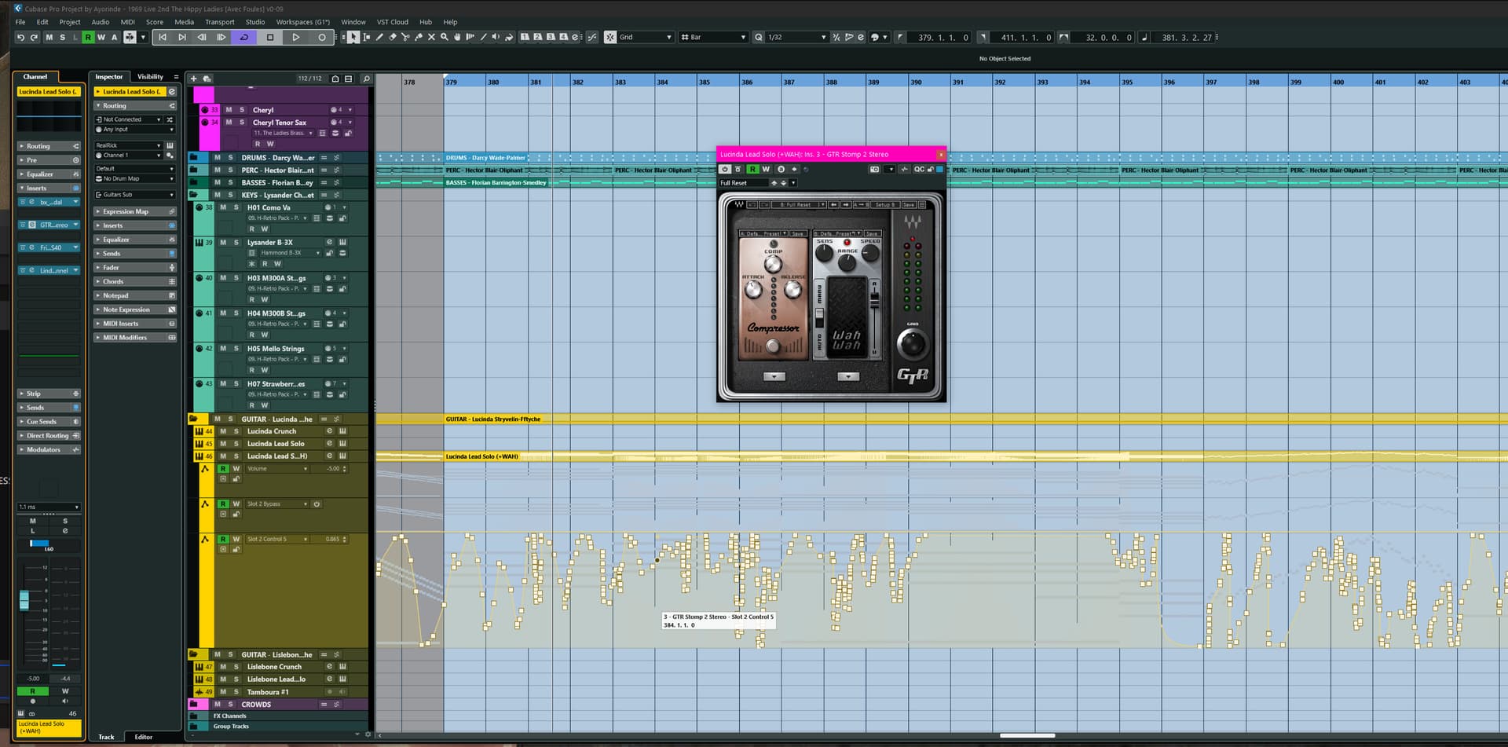
Task: Select the Range Selection tool
Action: click(367, 37)
